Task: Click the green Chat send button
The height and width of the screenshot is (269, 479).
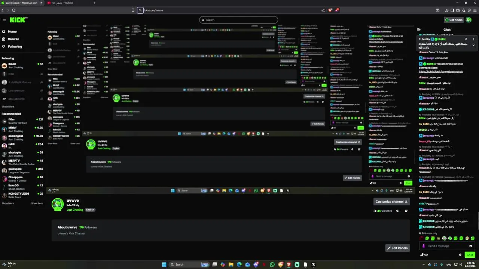Action: (470, 255)
